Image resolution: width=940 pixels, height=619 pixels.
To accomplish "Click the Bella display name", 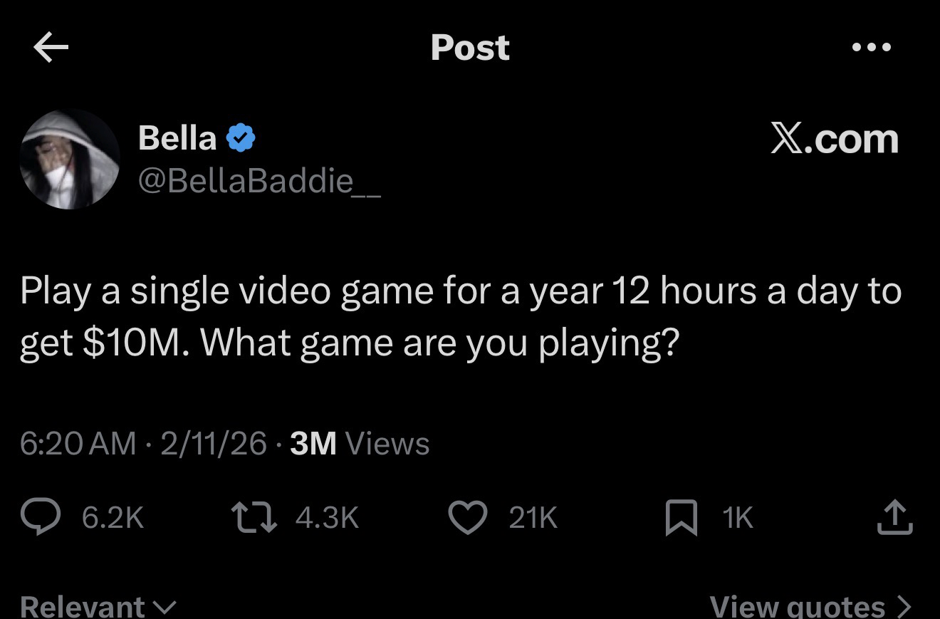I will pos(177,137).
